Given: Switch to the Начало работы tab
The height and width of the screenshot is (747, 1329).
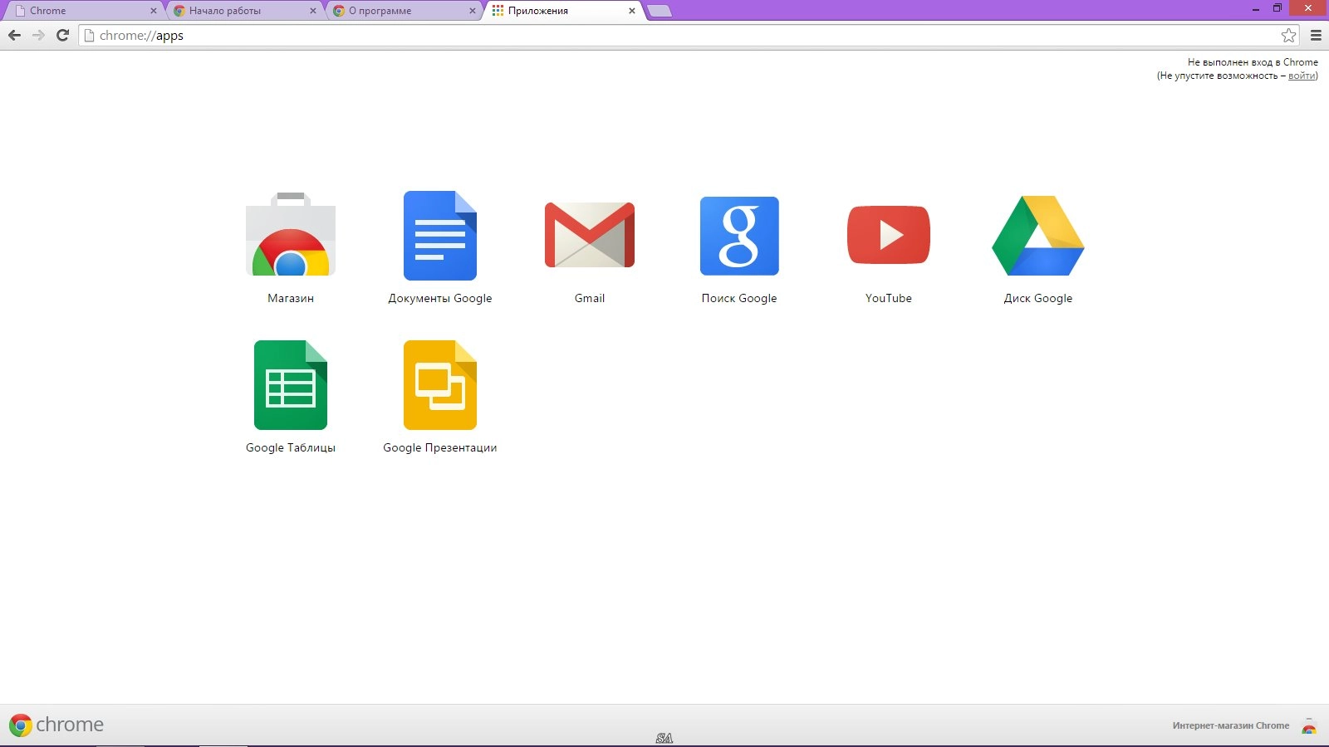Looking at the screenshot, I should 243,11.
